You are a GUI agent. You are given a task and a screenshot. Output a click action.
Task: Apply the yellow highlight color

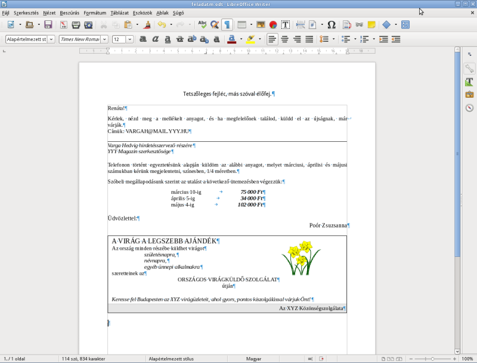[250, 39]
